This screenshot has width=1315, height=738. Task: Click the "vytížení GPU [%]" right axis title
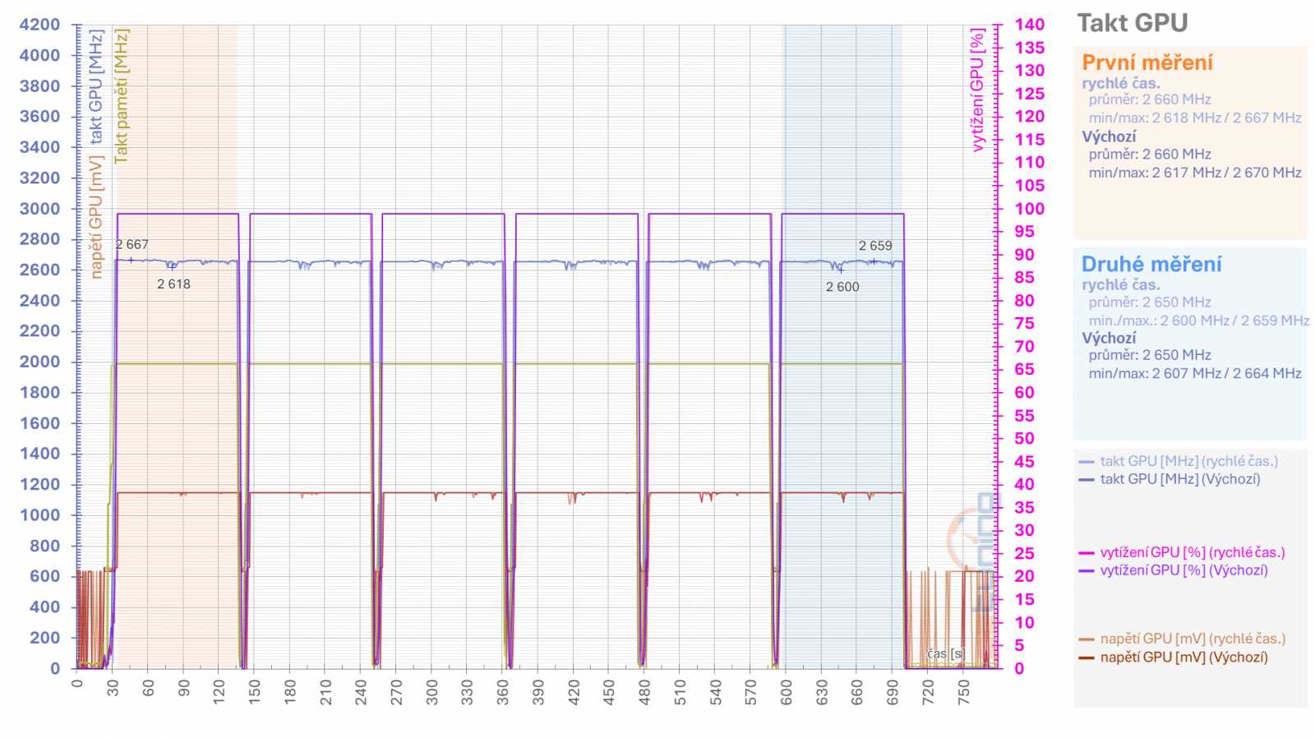click(977, 90)
